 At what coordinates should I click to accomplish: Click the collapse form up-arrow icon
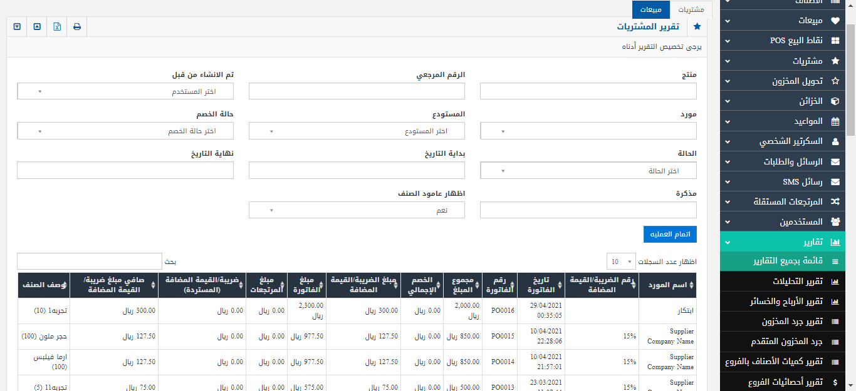[x=37, y=27]
